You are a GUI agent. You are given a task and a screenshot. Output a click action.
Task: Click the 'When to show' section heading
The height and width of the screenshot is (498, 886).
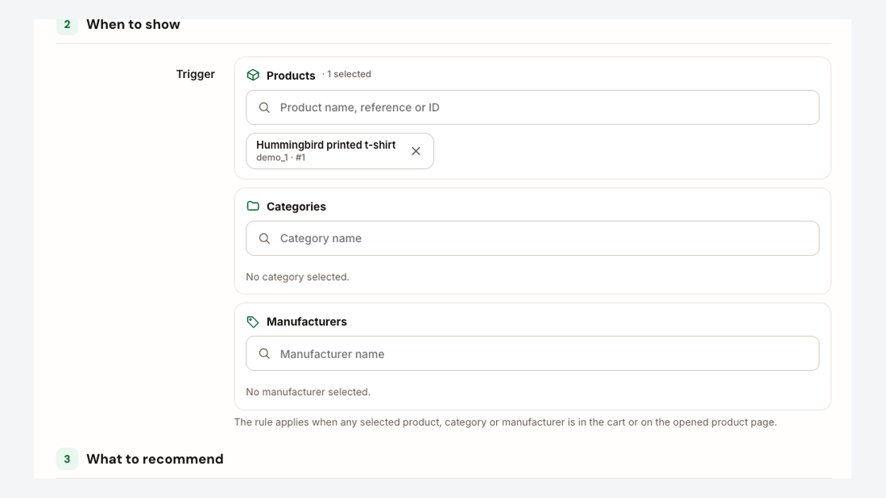(x=134, y=24)
